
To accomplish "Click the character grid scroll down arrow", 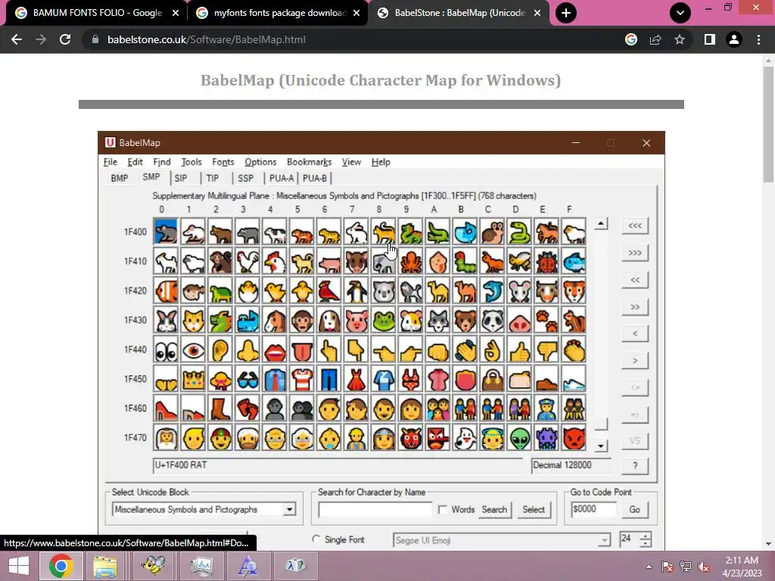I will click(x=600, y=446).
